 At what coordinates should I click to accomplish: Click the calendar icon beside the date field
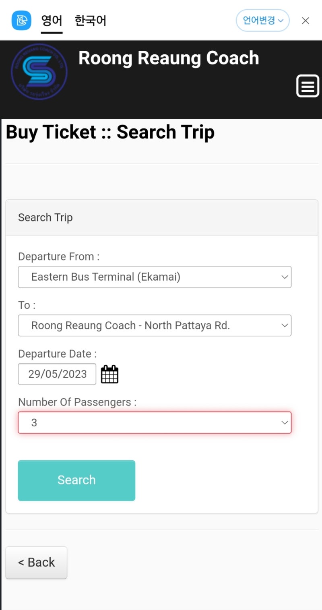pos(109,374)
